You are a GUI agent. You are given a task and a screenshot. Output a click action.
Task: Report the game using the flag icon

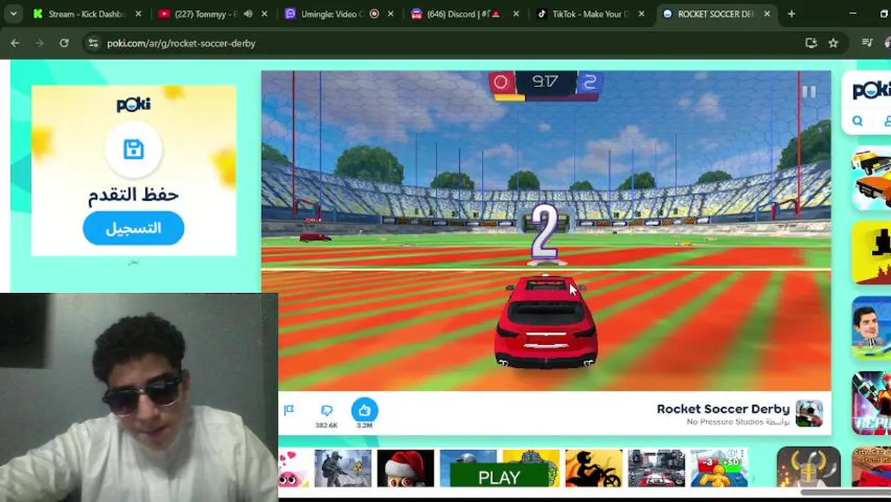click(x=289, y=410)
